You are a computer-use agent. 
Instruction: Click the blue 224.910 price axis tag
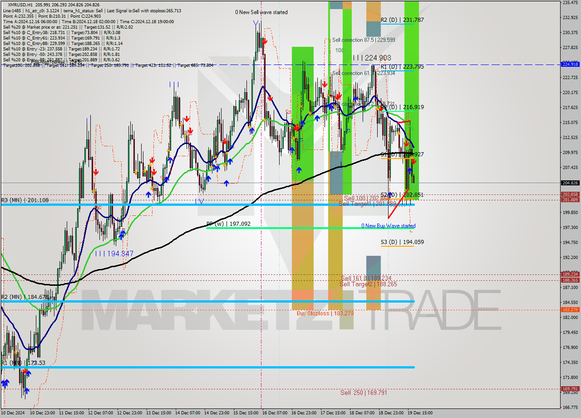(570, 65)
